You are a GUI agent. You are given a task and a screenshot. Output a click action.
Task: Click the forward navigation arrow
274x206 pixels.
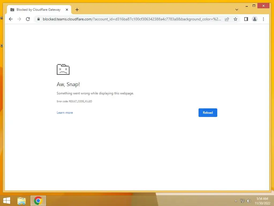[x=19, y=19]
